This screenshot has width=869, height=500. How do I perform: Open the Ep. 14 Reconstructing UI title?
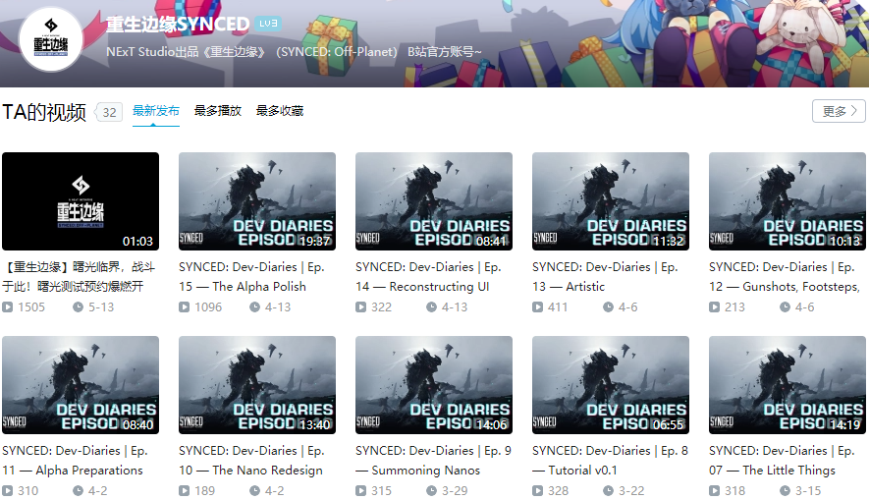coord(428,277)
